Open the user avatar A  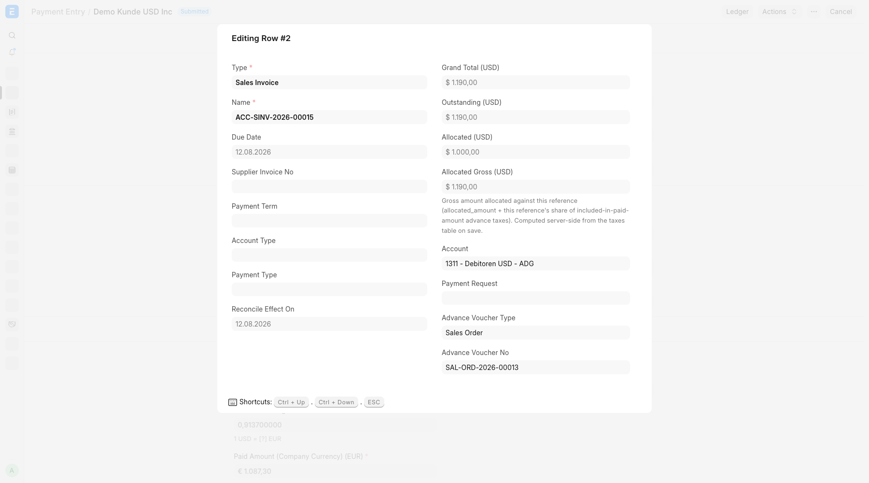[x=12, y=470]
